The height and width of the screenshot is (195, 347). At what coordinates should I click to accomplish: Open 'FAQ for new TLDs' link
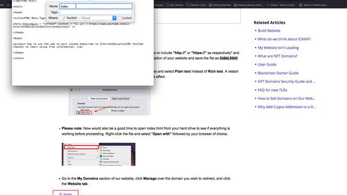[x=272, y=90]
